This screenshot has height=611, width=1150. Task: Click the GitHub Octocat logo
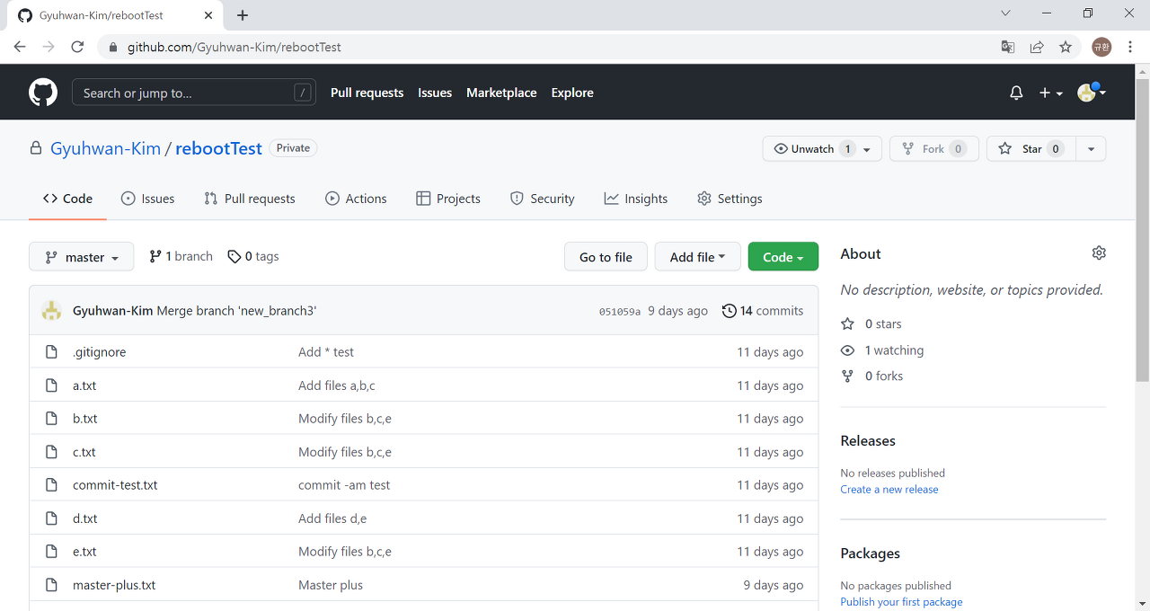[43, 93]
